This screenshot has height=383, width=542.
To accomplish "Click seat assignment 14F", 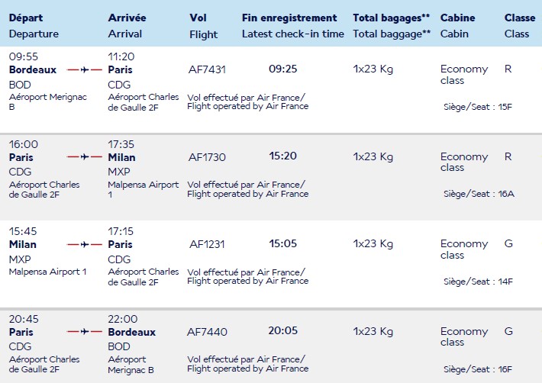I will click(x=505, y=282).
